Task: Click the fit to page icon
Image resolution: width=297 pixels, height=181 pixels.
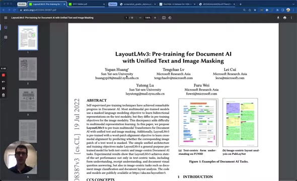Action: [164, 18]
